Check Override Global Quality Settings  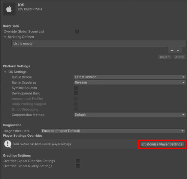click(x=78, y=166)
